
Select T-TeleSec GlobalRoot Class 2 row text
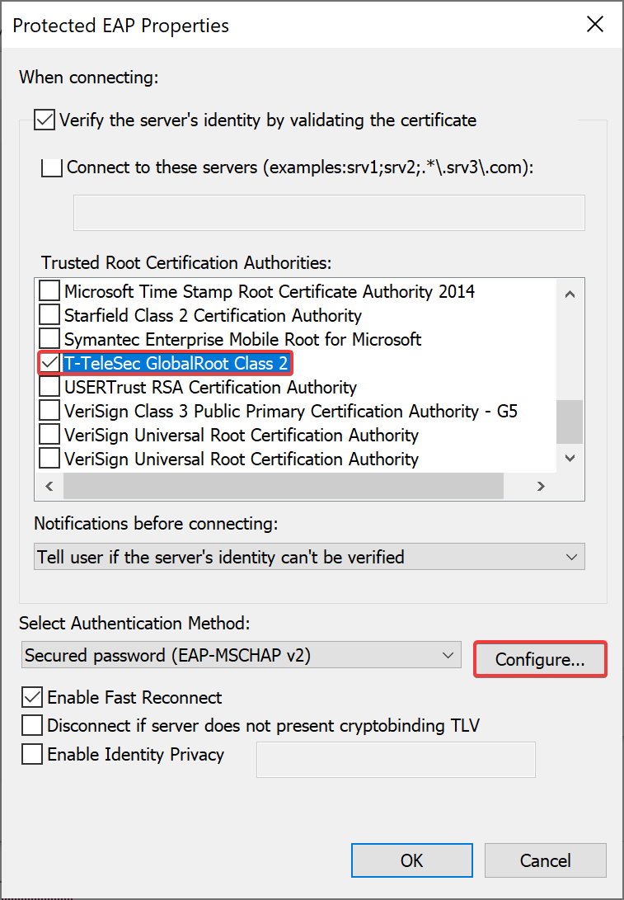[176, 363]
